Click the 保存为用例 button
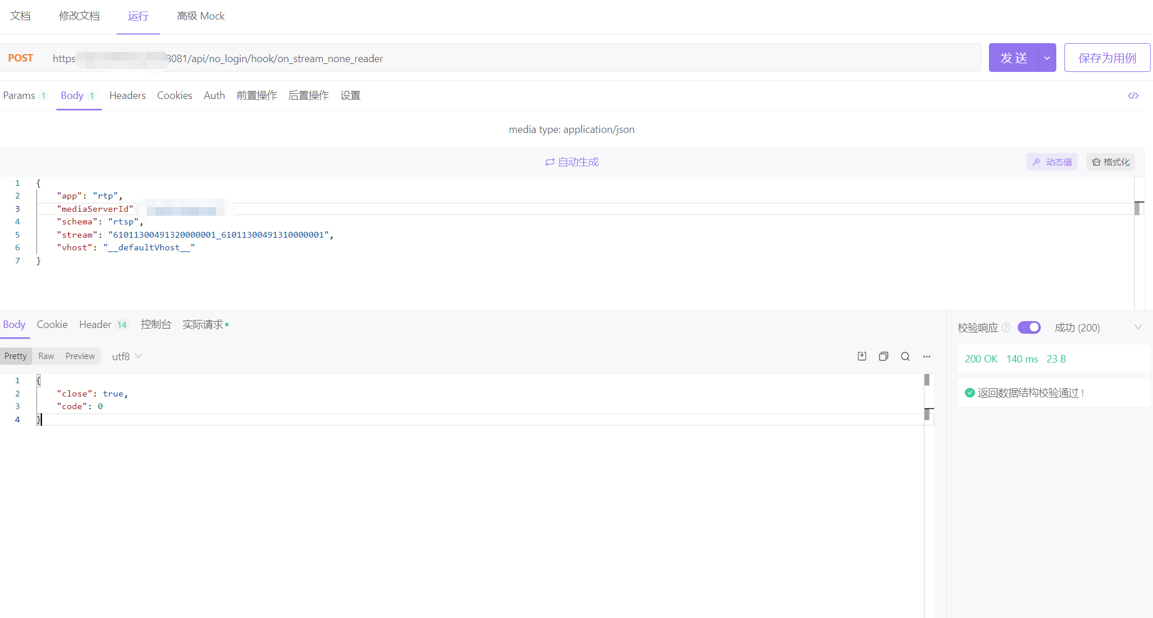Image resolution: width=1153 pixels, height=618 pixels. (x=1106, y=58)
